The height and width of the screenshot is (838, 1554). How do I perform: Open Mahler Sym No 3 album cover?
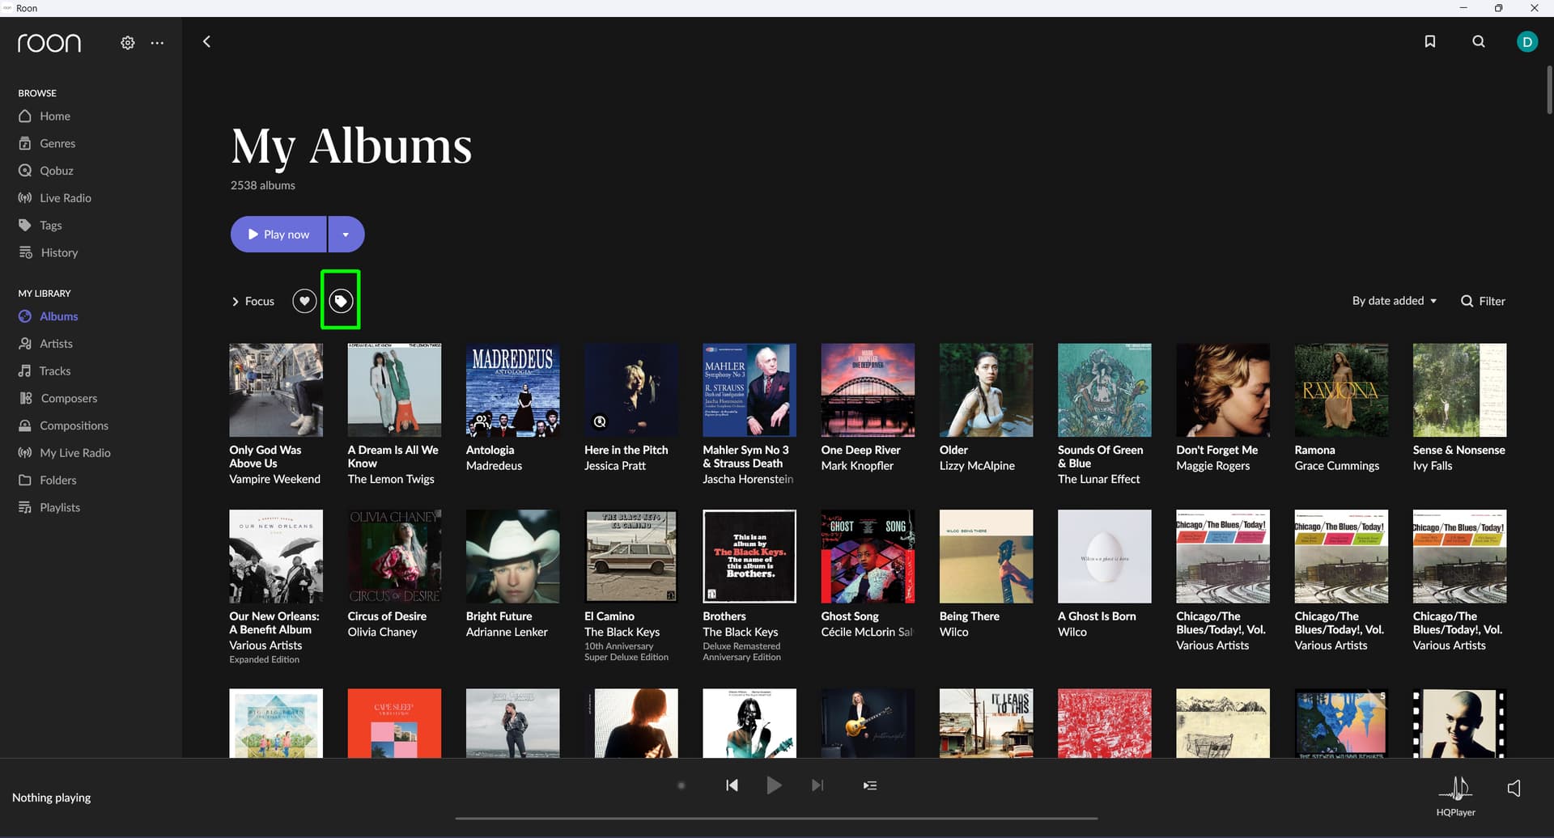pos(749,390)
